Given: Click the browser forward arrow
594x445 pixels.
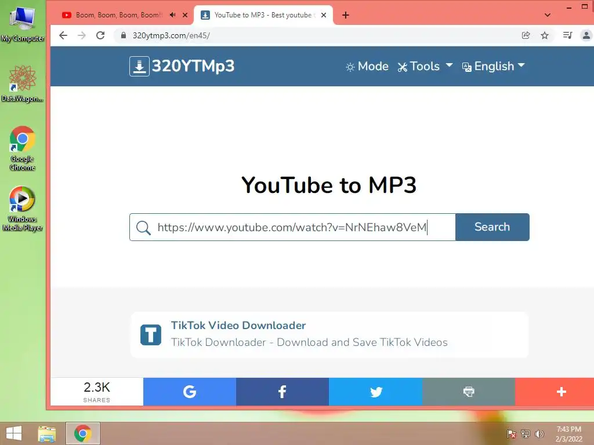Looking at the screenshot, I should tap(81, 35).
